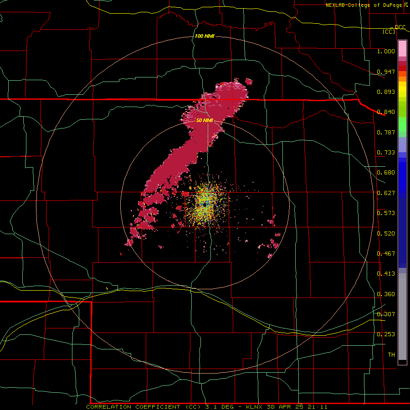The image size is (410, 410).
Task: Click the light pink segment of color bar
Action: (x=402, y=48)
